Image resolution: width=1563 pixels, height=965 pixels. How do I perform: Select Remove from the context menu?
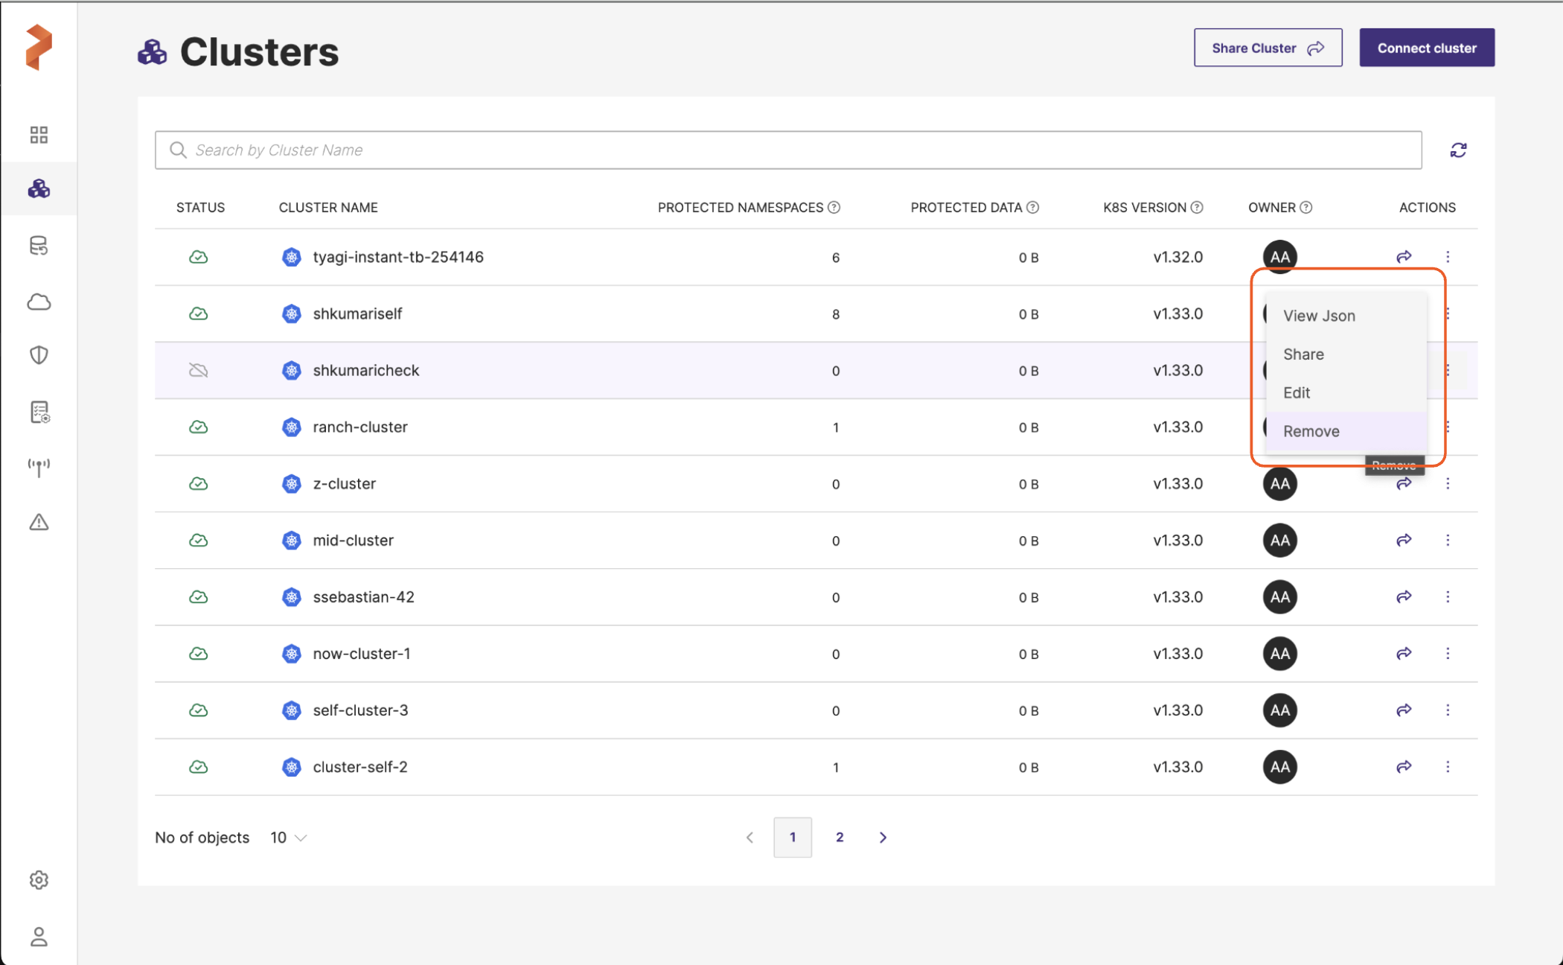1311,431
